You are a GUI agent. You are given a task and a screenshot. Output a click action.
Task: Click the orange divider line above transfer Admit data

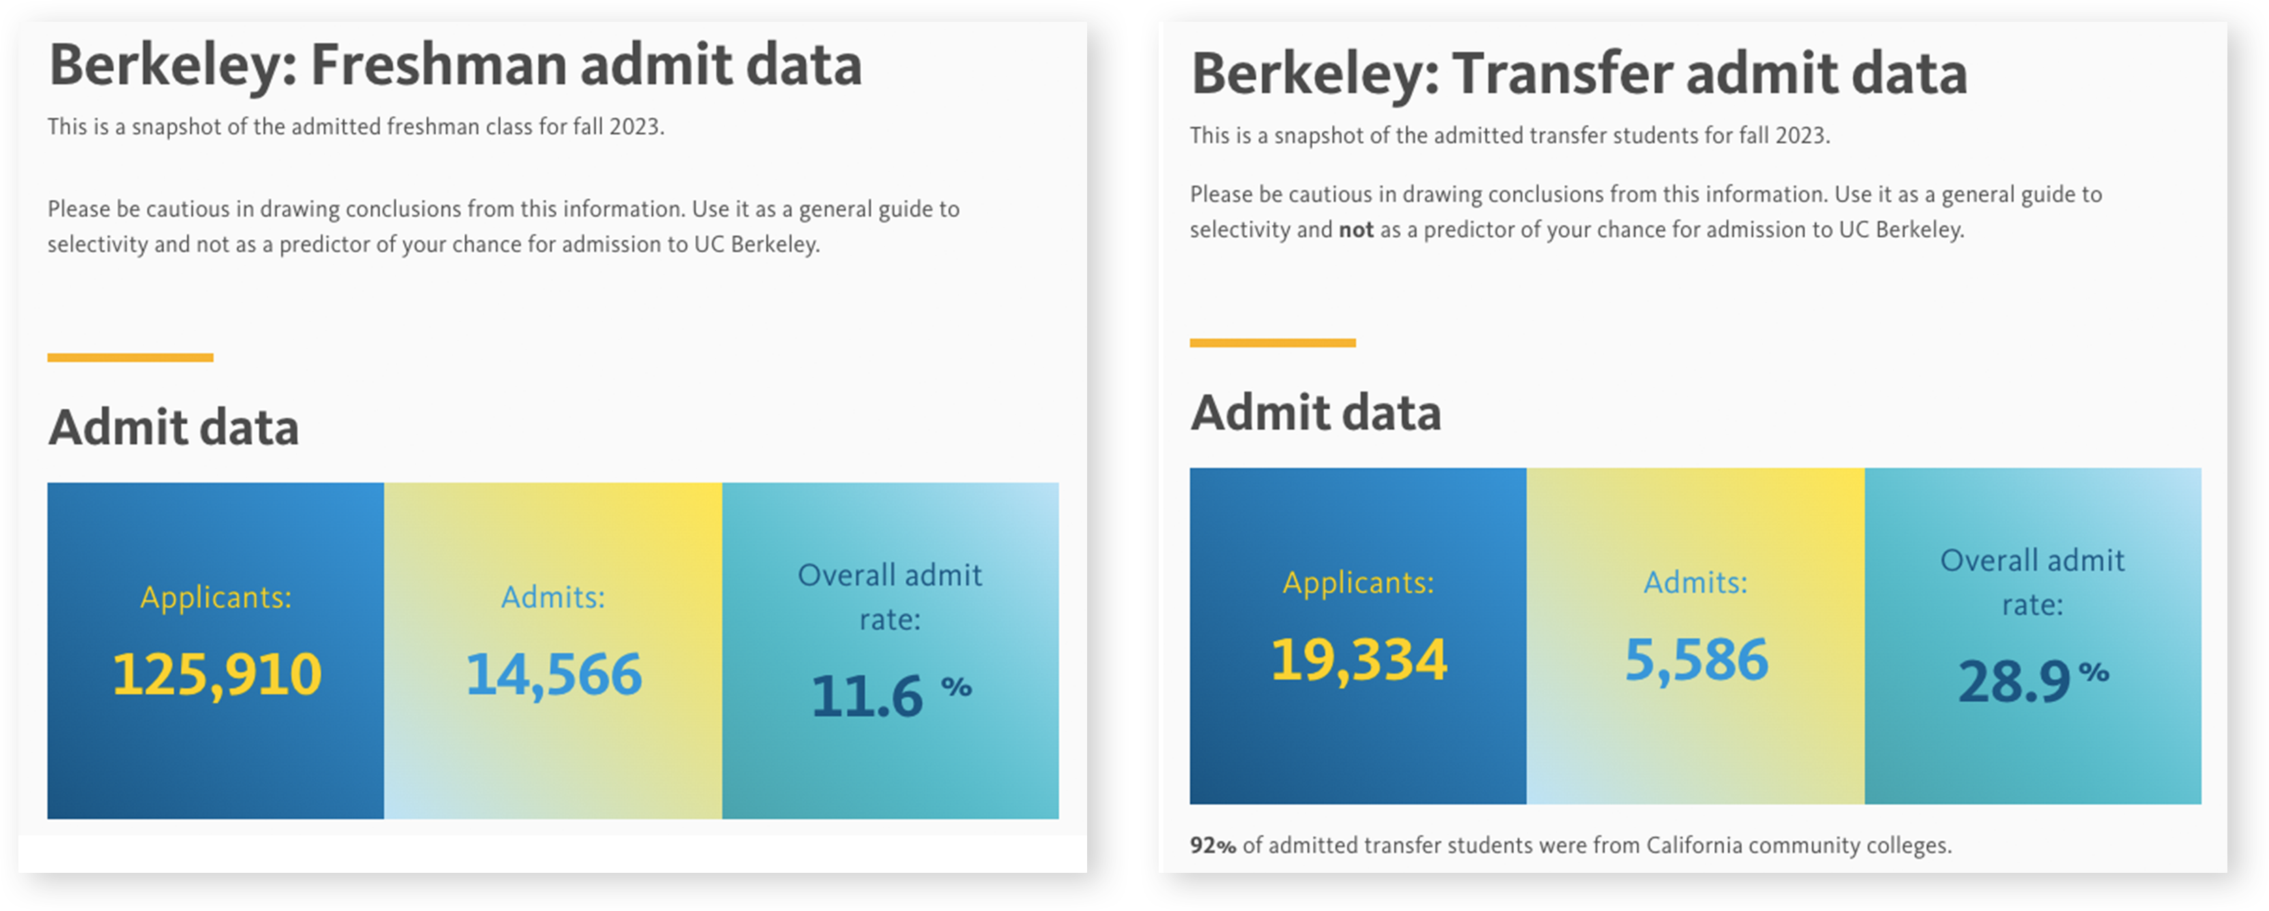click(x=1273, y=343)
